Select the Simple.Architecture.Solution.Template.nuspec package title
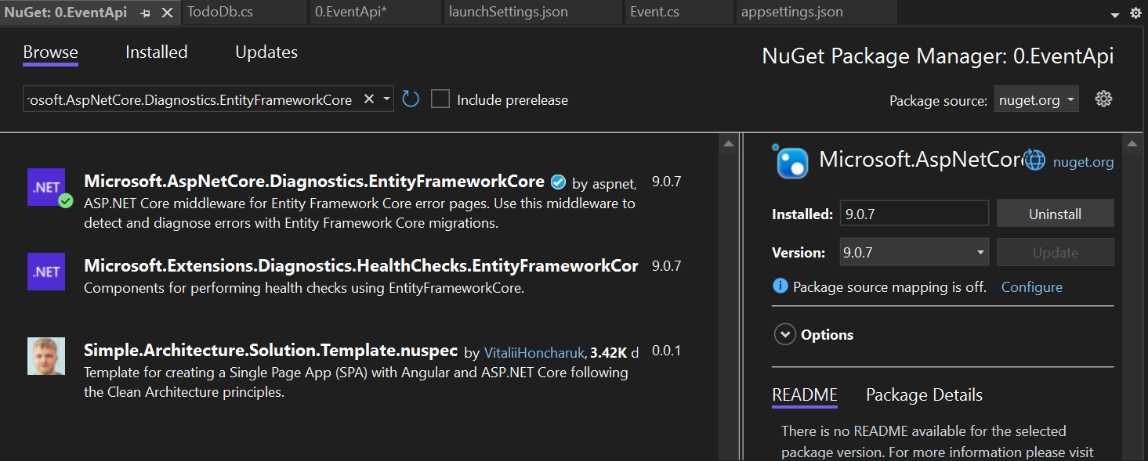Viewport: 1148px width, 461px height. [271, 351]
